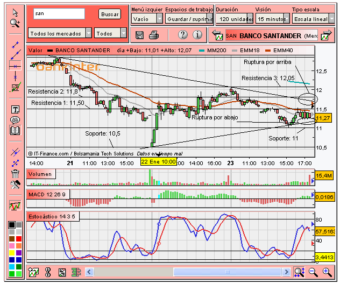Open the hammer and wrench settings tool
This screenshot has width=340, height=284.
[15, 184]
